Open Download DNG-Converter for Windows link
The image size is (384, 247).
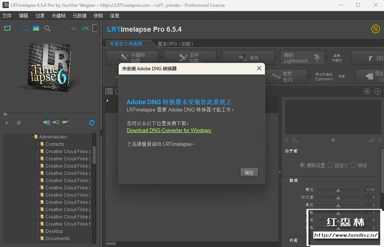tap(169, 130)
